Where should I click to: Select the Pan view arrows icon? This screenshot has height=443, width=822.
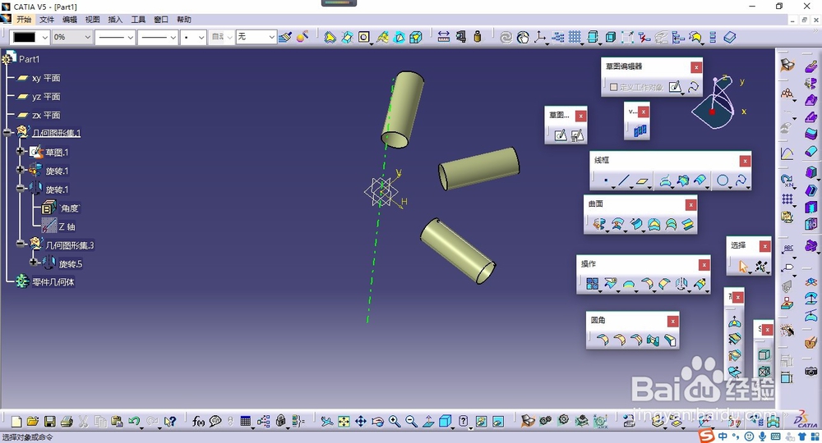coord(361,421)
